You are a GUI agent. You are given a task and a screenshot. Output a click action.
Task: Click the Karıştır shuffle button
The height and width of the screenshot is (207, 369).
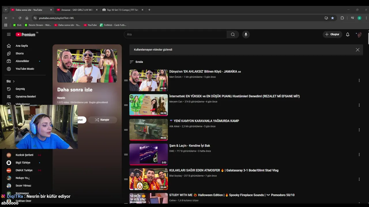coord(102,120)
